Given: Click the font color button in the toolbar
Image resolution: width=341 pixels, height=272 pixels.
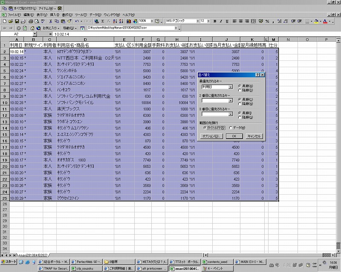Looking at the screenshot, I should 325,21.
